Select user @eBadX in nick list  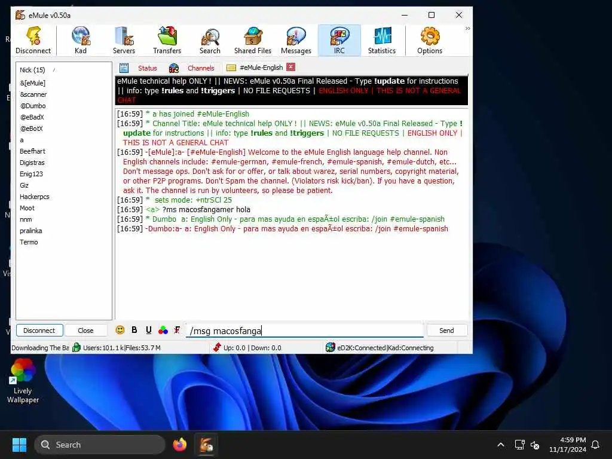click(x=32, y=117)
